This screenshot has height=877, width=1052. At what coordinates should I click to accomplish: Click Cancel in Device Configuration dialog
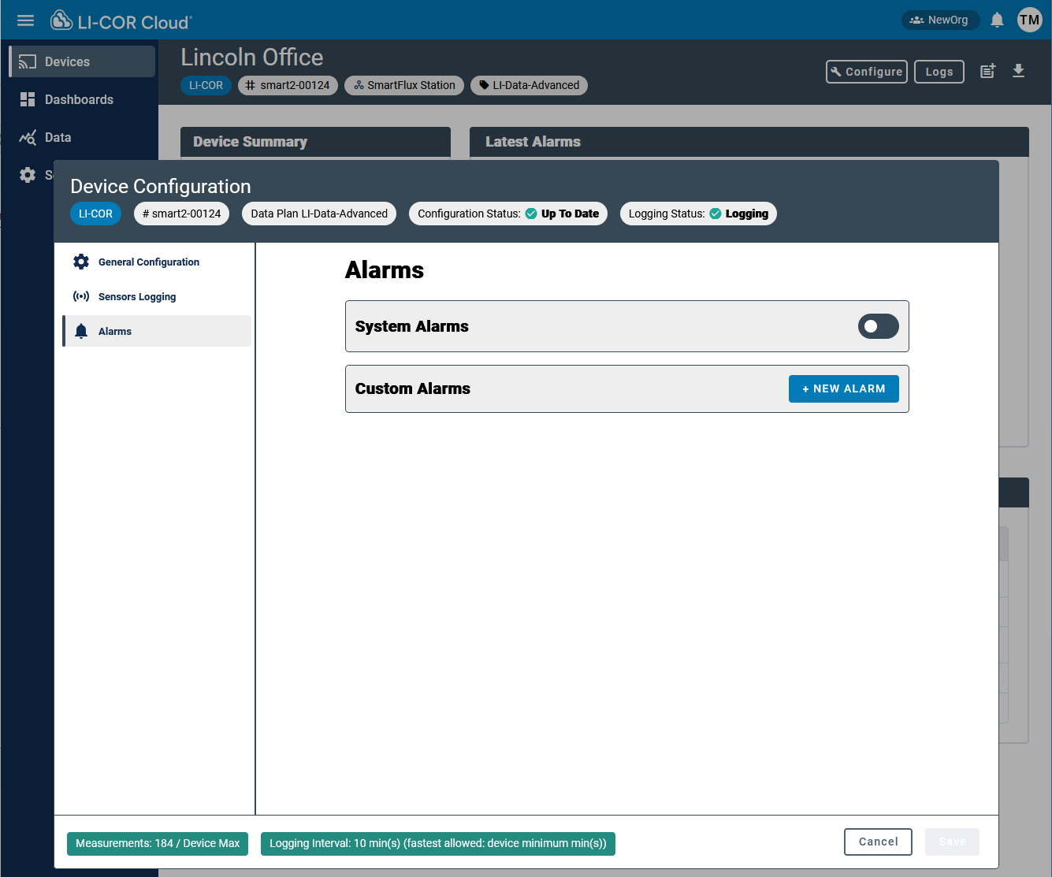tap(878, 842)
